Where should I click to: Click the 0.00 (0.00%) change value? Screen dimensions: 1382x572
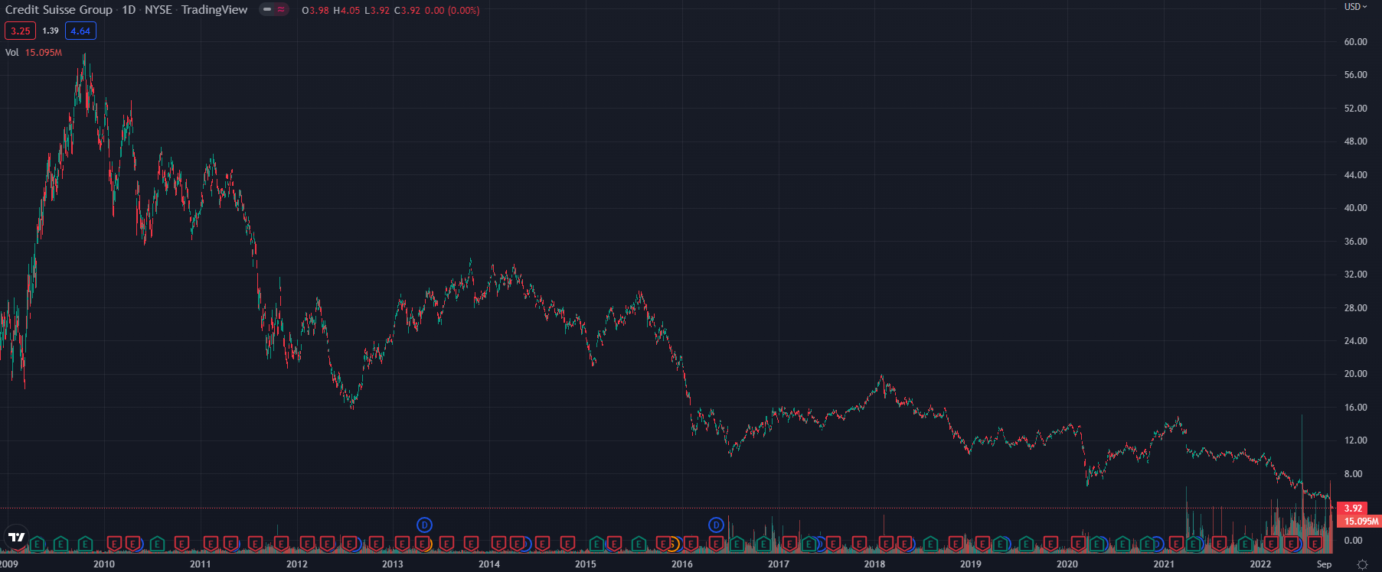pyautogui.click(x=452, y=11)
